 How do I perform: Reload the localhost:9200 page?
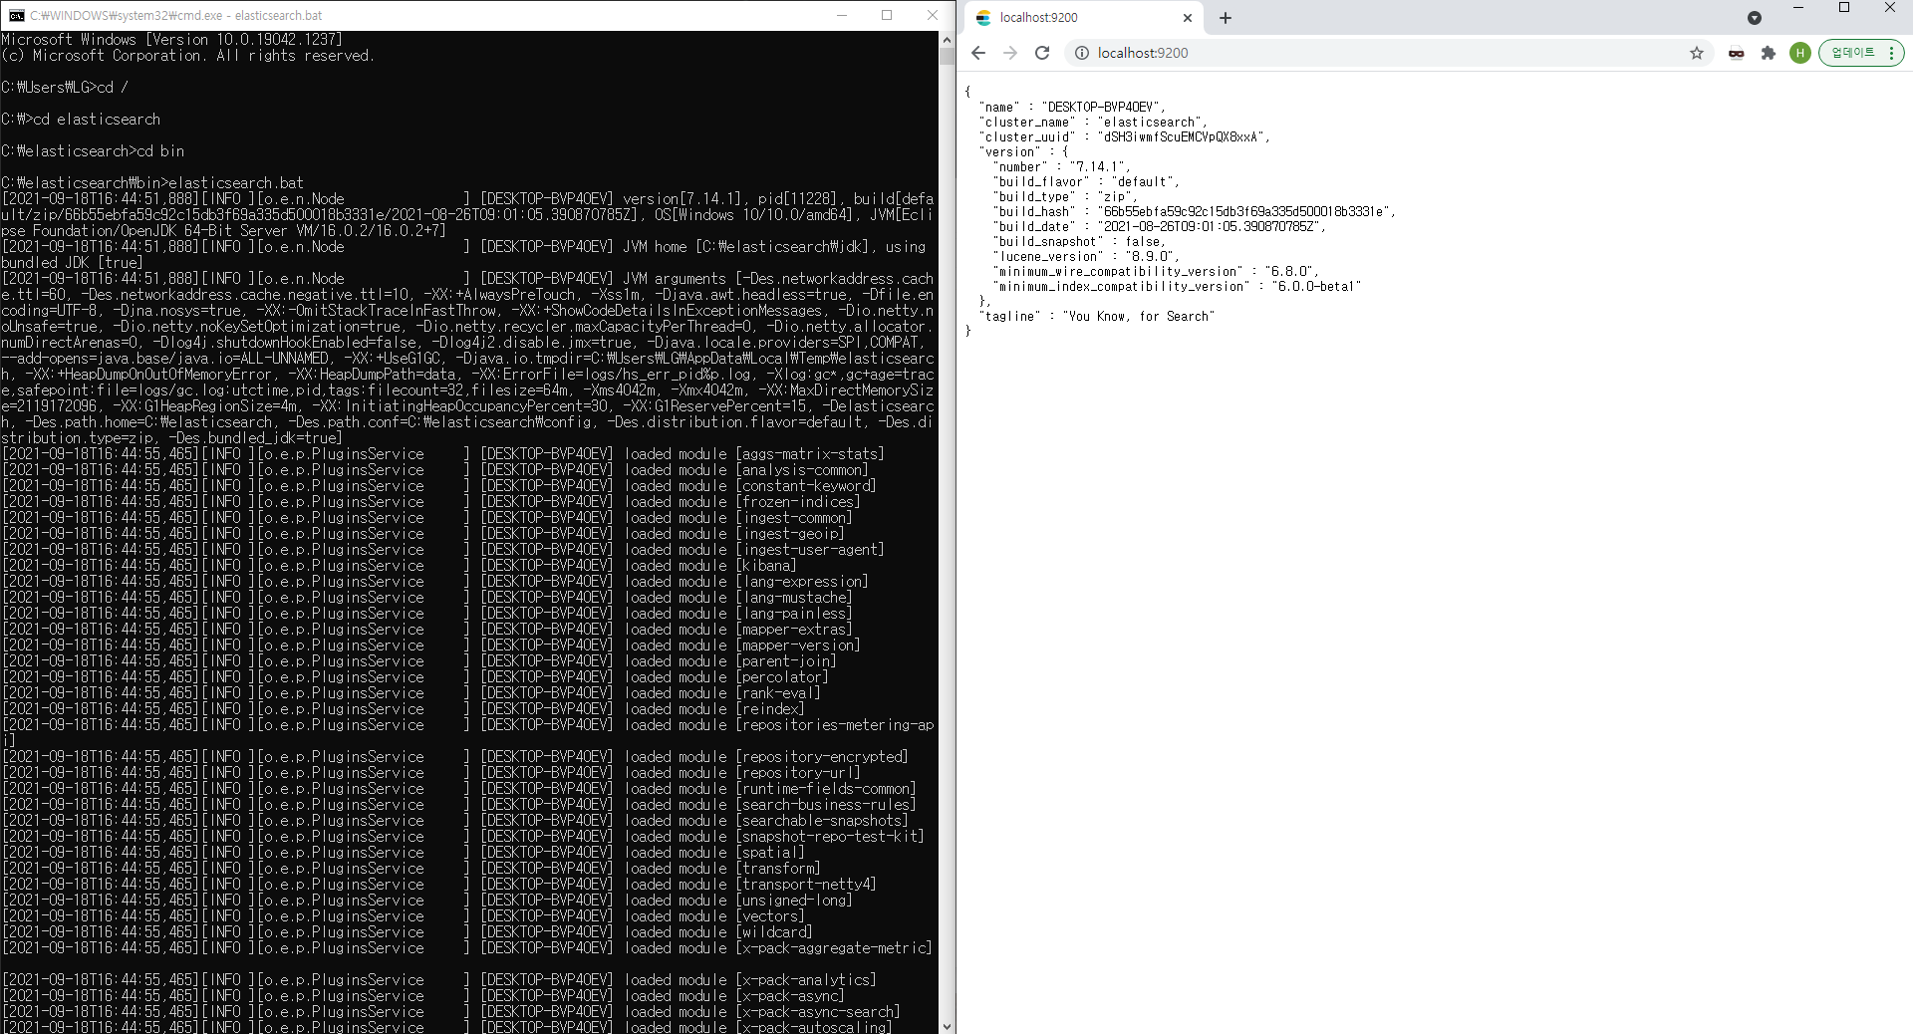pos(1042,53)
